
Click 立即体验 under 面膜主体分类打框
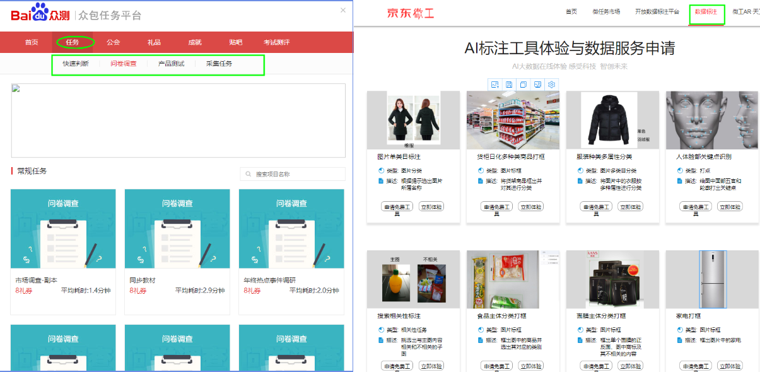pyautogui.click(x=631, y=366)
